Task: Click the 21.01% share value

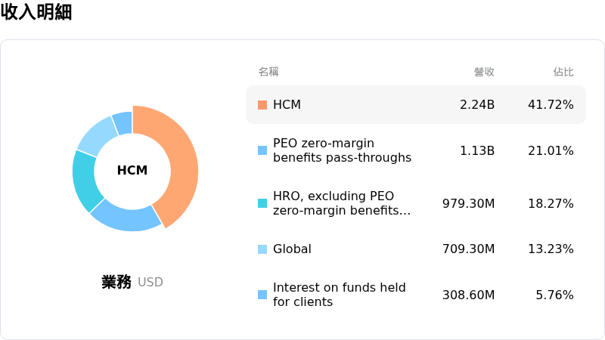Action: coord(551,150)
